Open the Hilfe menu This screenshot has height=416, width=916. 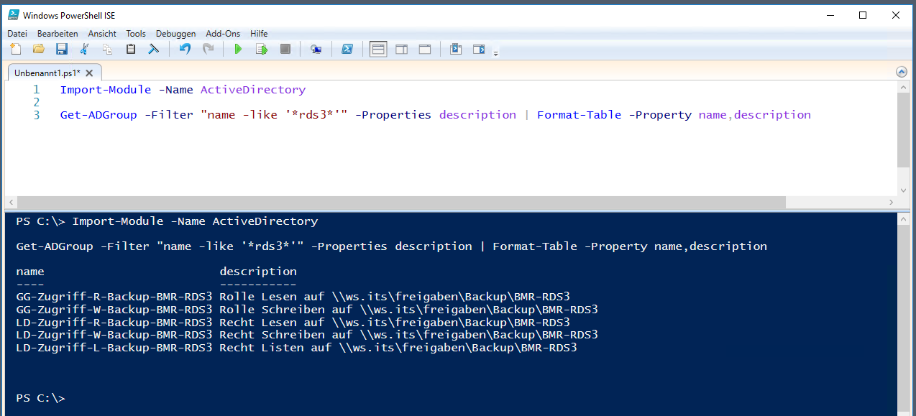[x=259, y=34]
